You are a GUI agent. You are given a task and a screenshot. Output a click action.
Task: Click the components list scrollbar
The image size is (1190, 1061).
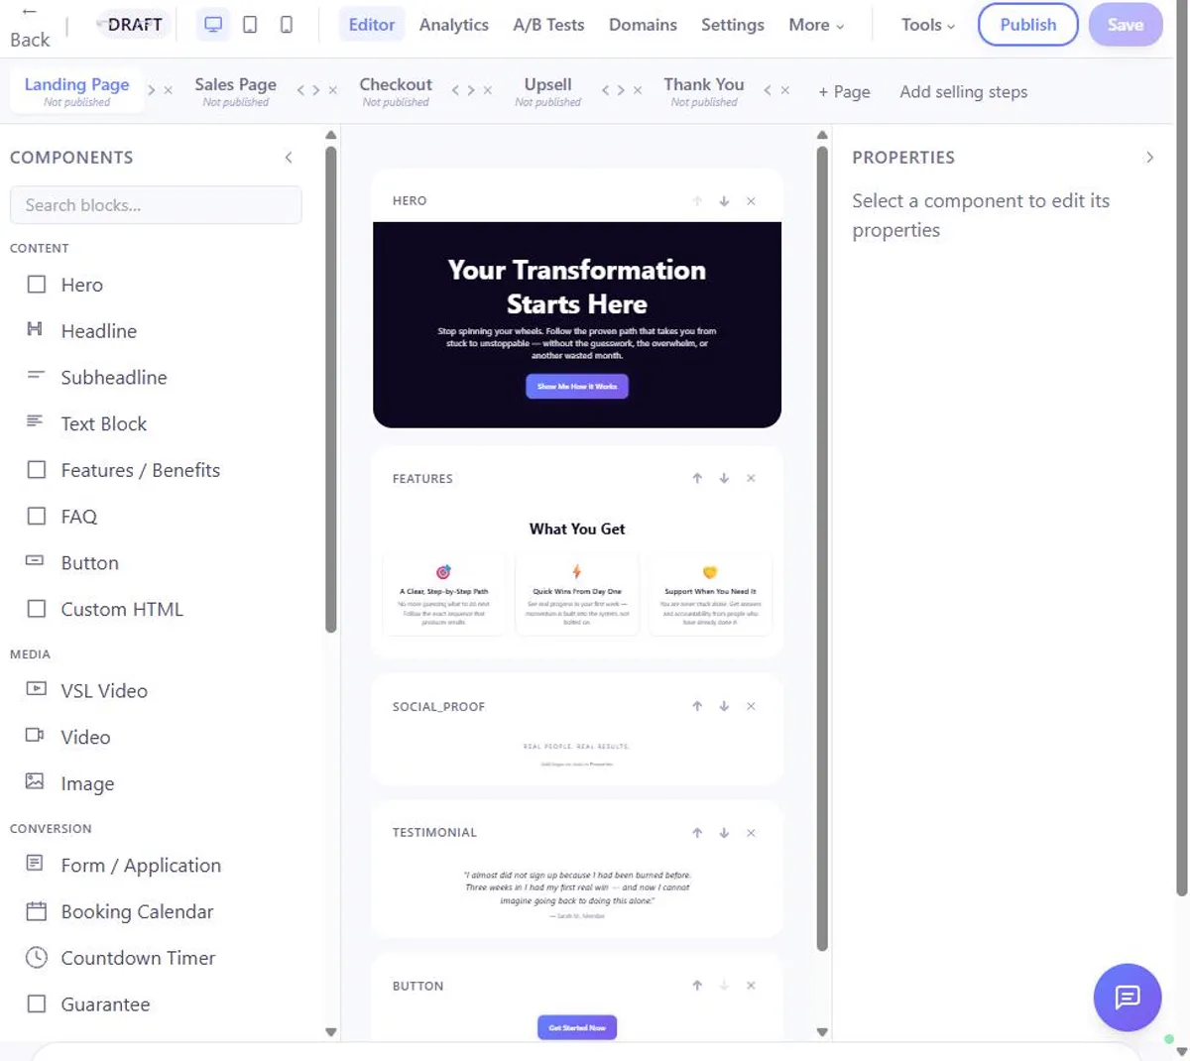pyautogui.click(x=331, y=389)
